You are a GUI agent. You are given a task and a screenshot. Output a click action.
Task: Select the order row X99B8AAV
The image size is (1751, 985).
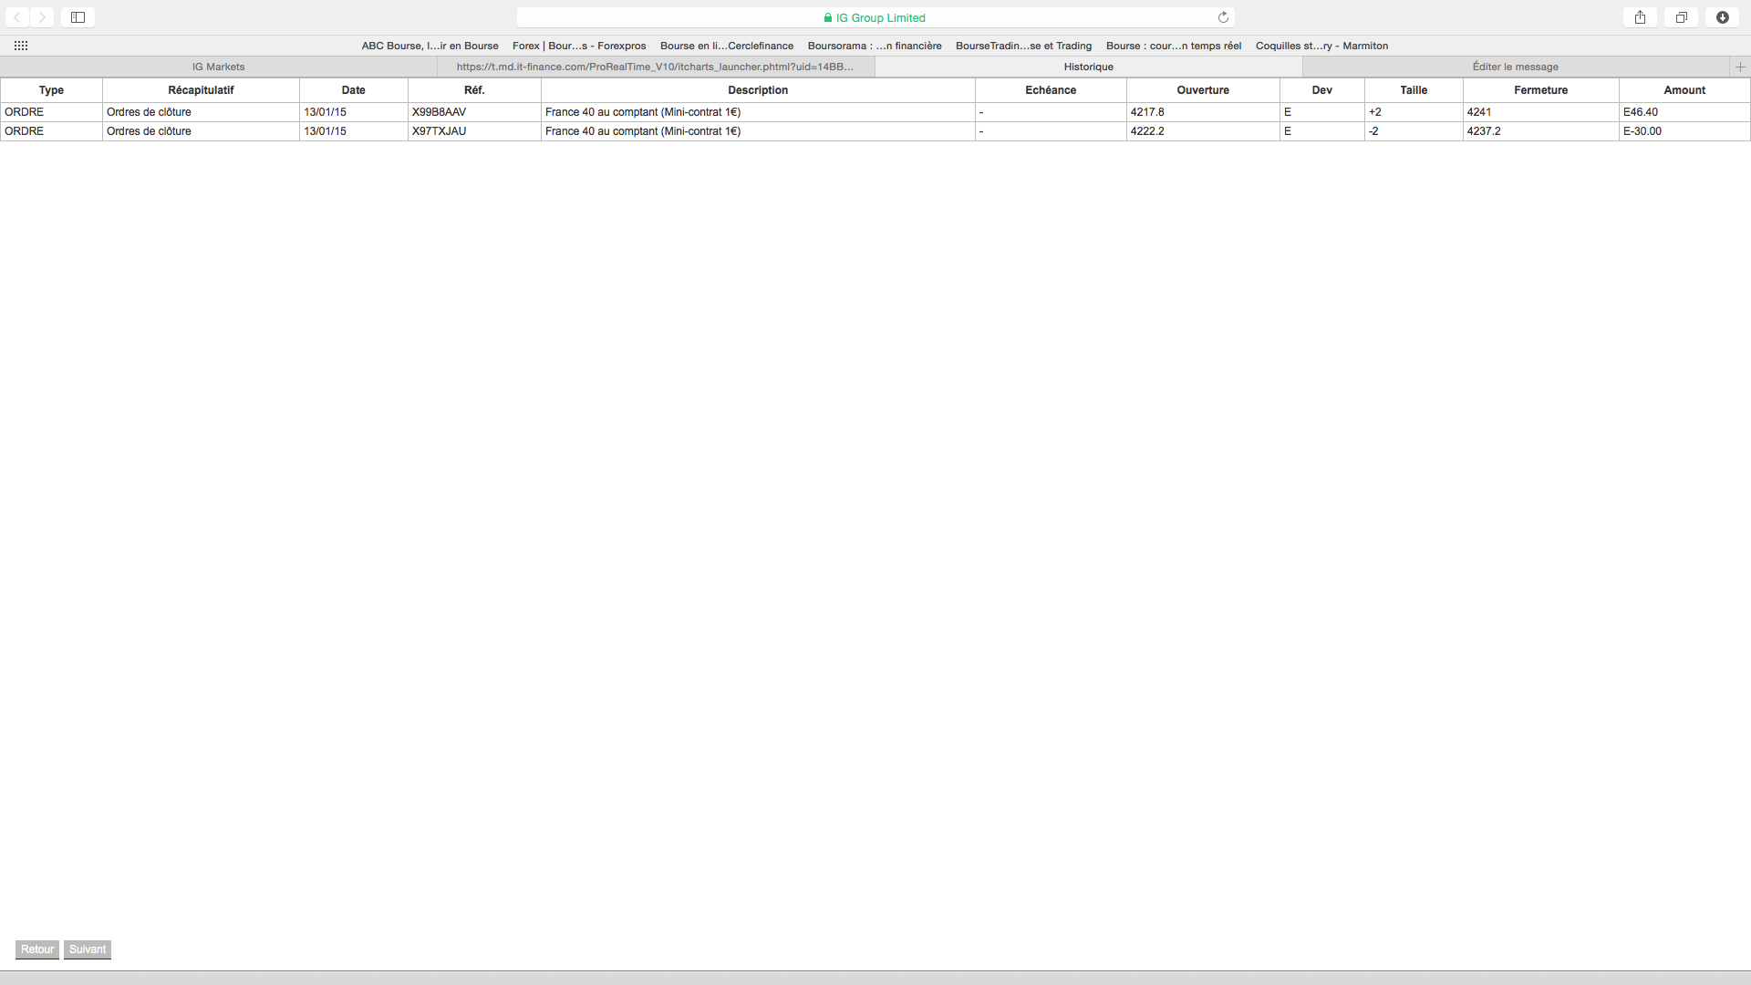tap(439, 112)
